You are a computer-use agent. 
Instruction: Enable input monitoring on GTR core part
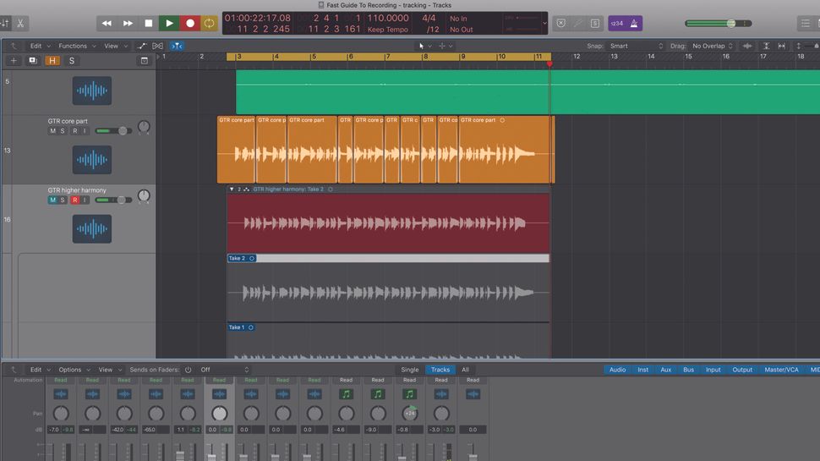pos(85,131)
